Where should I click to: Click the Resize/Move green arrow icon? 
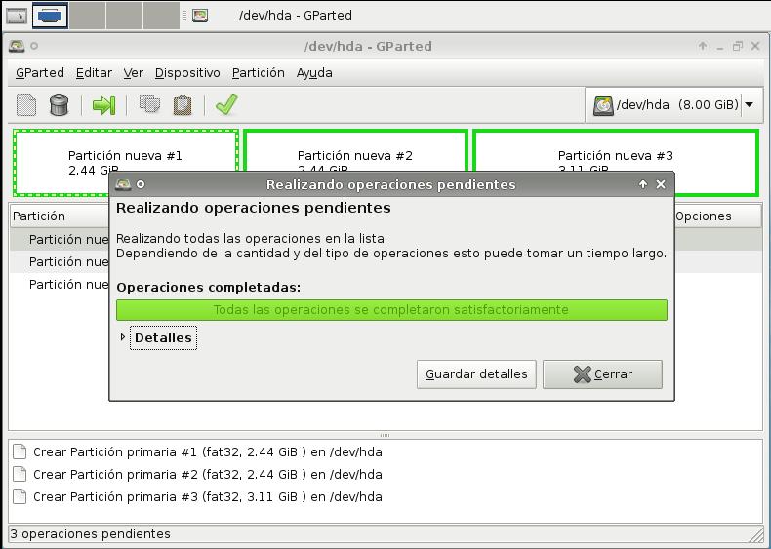(x=103, y=104)
